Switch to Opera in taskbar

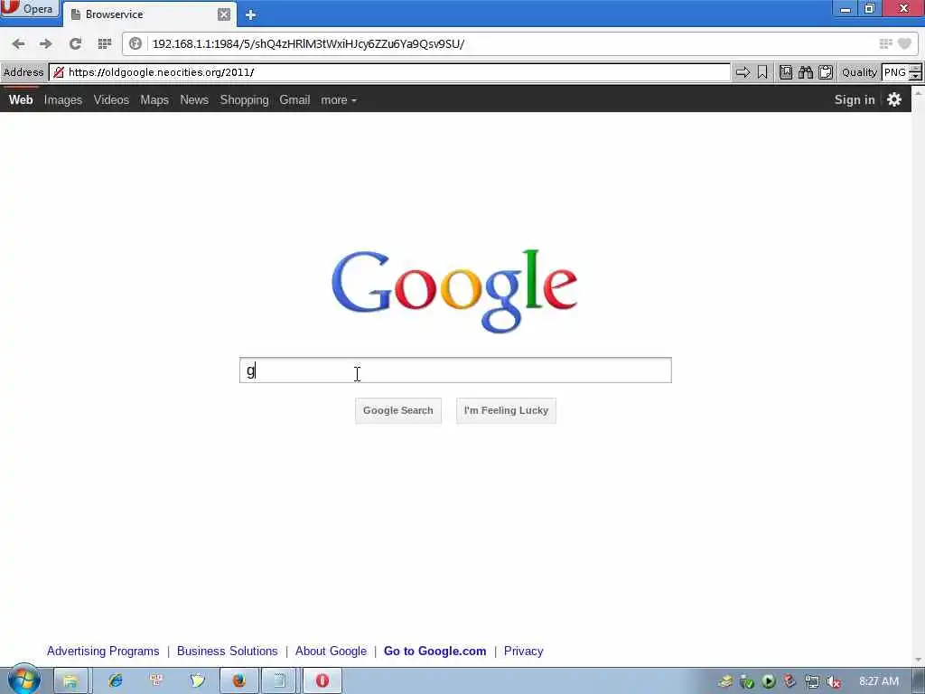pos(322,680)
